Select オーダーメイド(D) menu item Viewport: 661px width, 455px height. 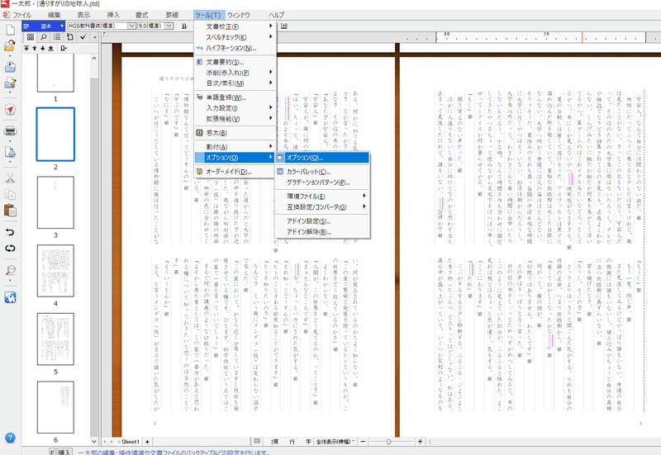tap(235, 172)
